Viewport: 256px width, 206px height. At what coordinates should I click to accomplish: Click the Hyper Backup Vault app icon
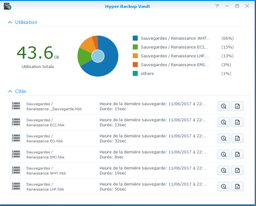coord(8,6)
